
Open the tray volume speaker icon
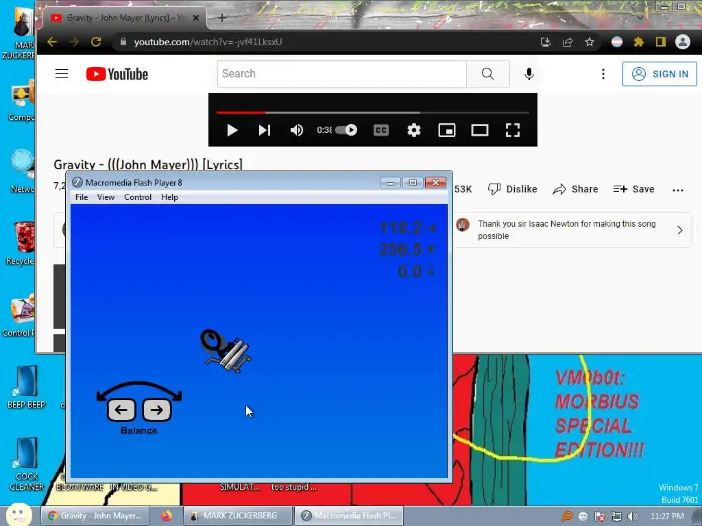point(632,516)
